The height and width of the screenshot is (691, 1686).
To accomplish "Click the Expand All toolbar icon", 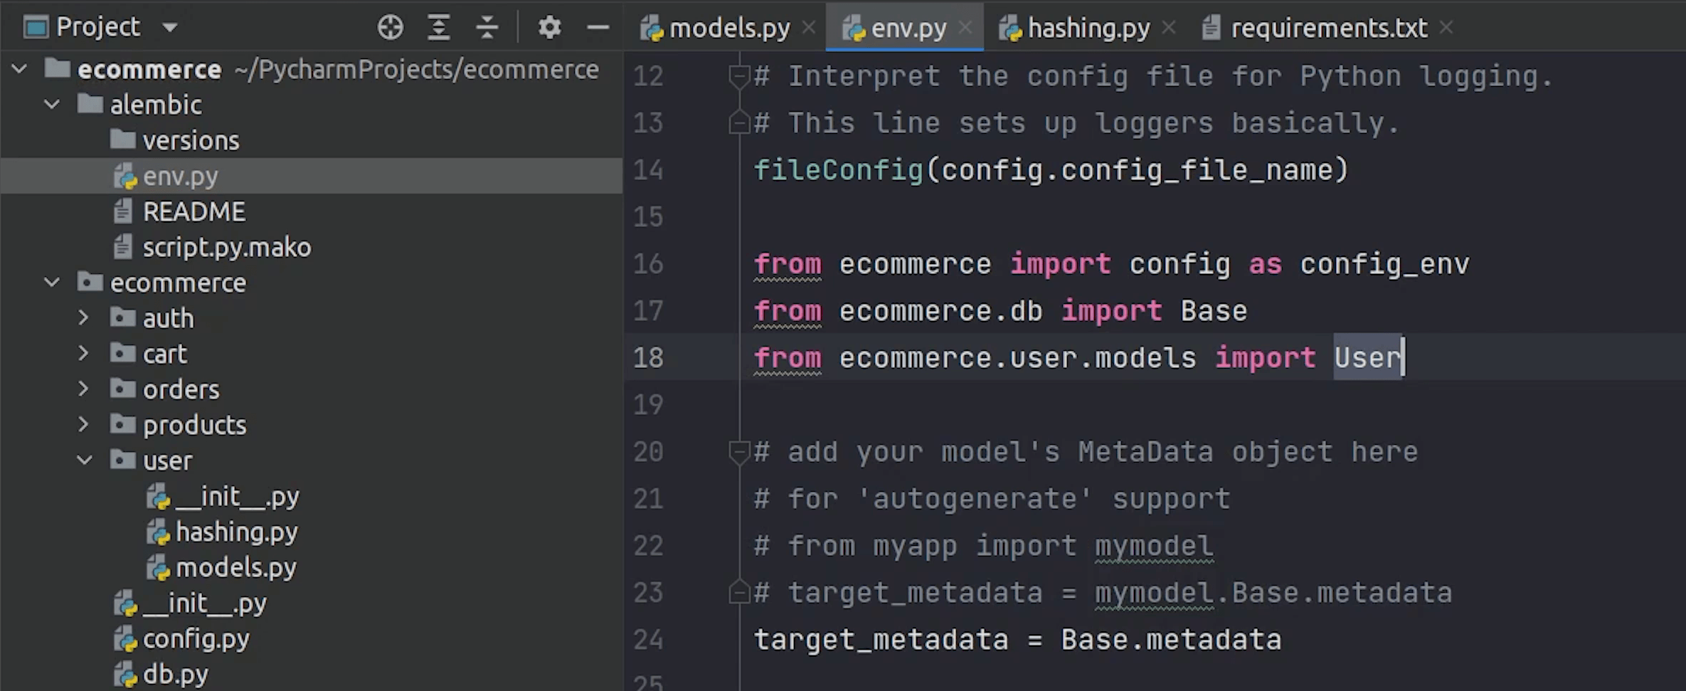I will 439,28.
